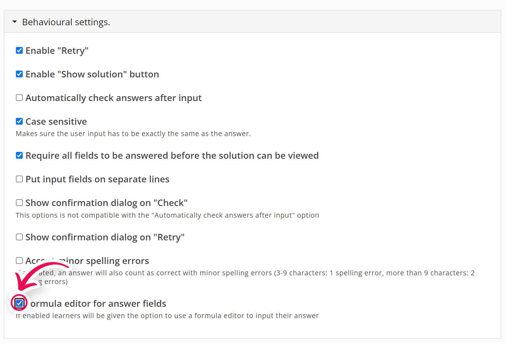Uncheck Enable "Show solution" button checkbox
This screenshot has height=344, width=506.
coord(19,74)
